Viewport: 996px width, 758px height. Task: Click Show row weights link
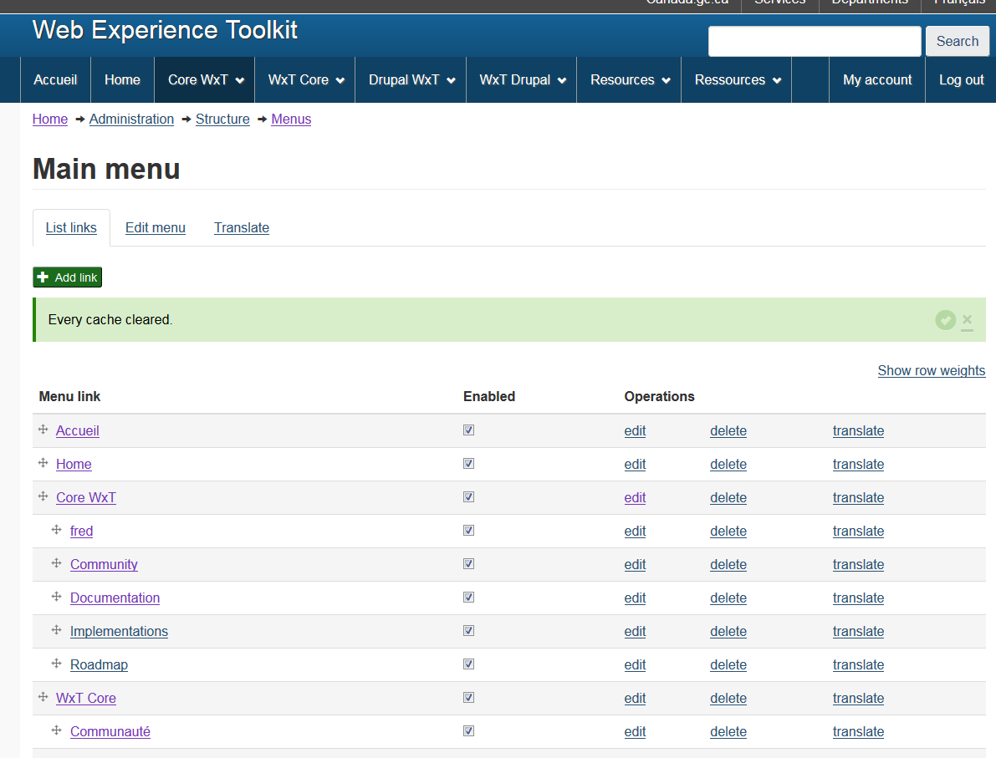pos(931,371)
